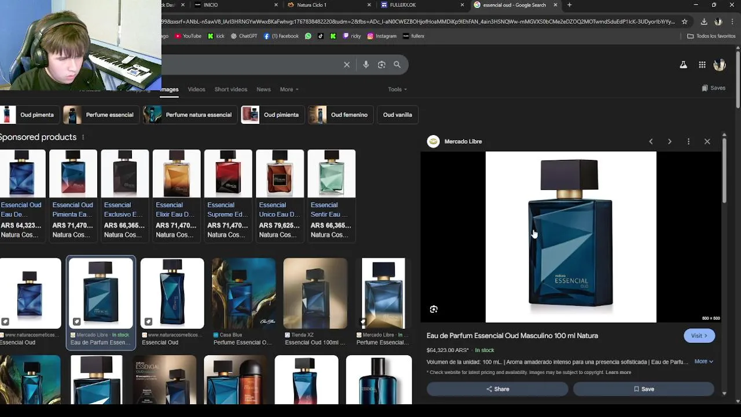The width and height of the screenshot is (741, 417).
Task: Expand the More description chevron in preview
Action: 703,361
